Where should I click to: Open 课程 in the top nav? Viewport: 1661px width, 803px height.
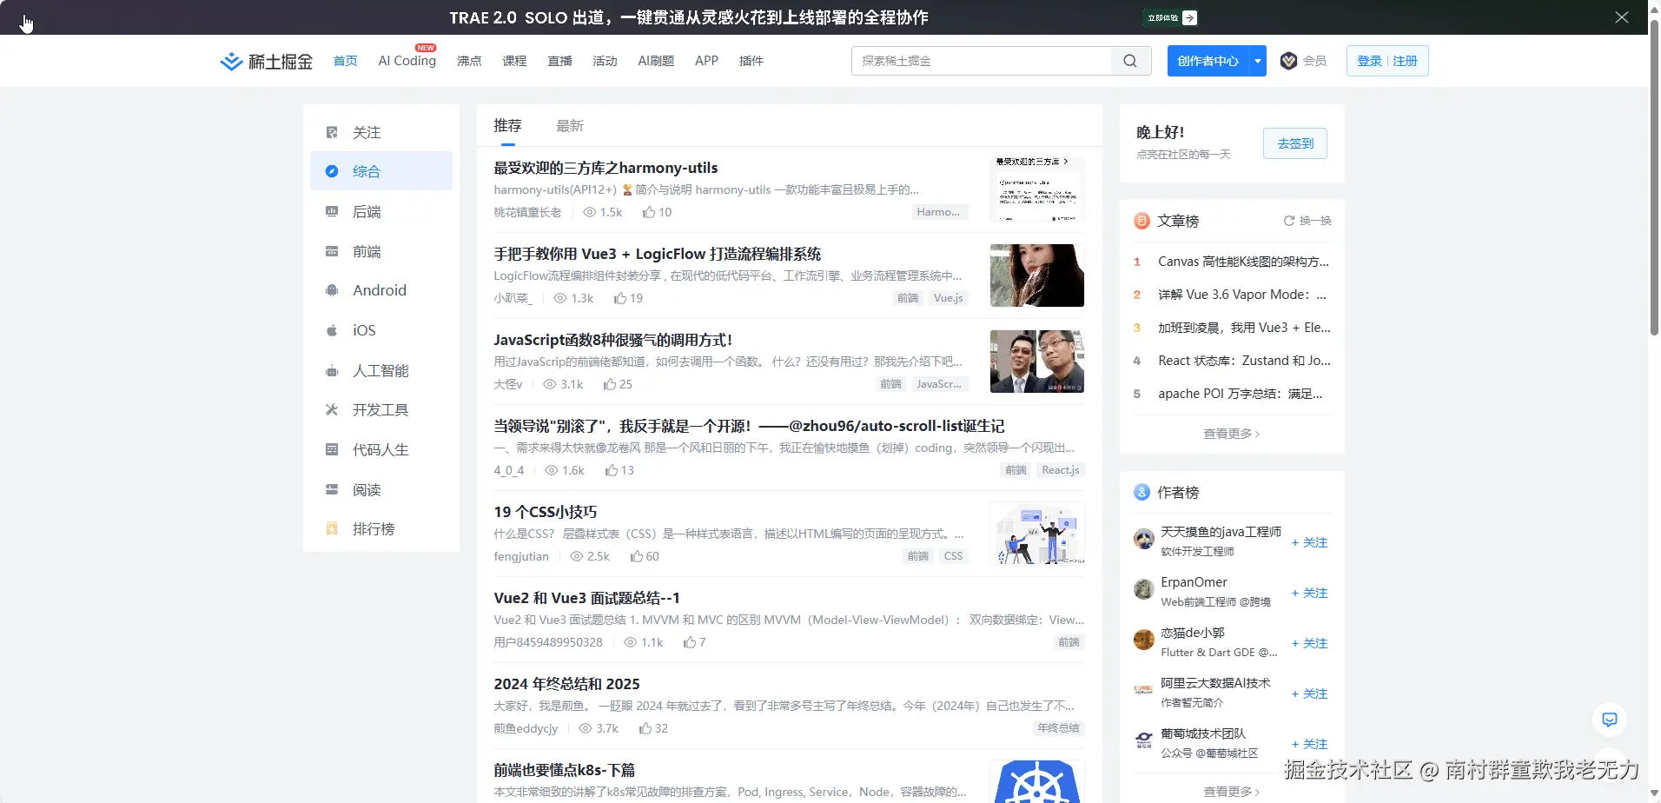[514, 61]
